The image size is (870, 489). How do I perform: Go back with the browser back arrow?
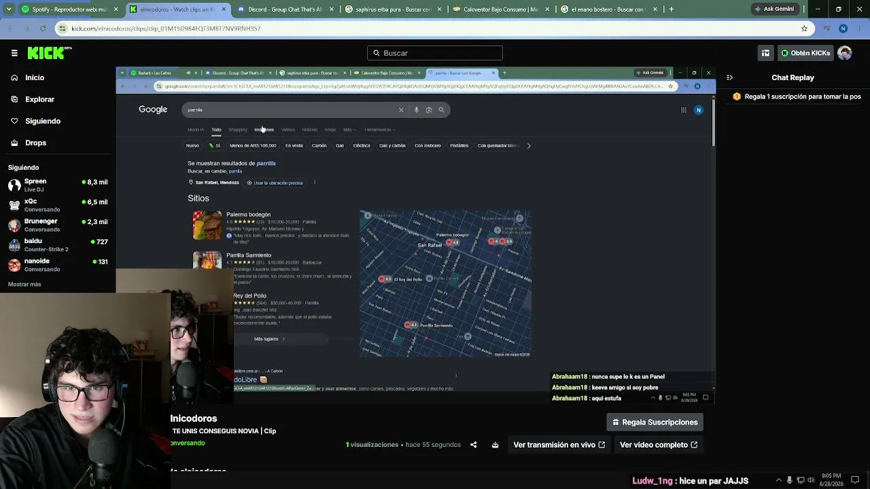[x=10, y=29]
